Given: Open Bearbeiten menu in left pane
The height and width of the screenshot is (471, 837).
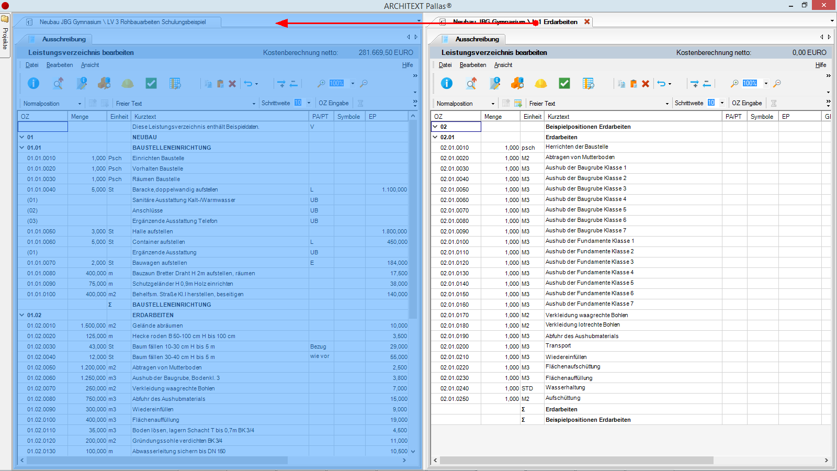Looking at the screenshot, I should tap(60, 65).
